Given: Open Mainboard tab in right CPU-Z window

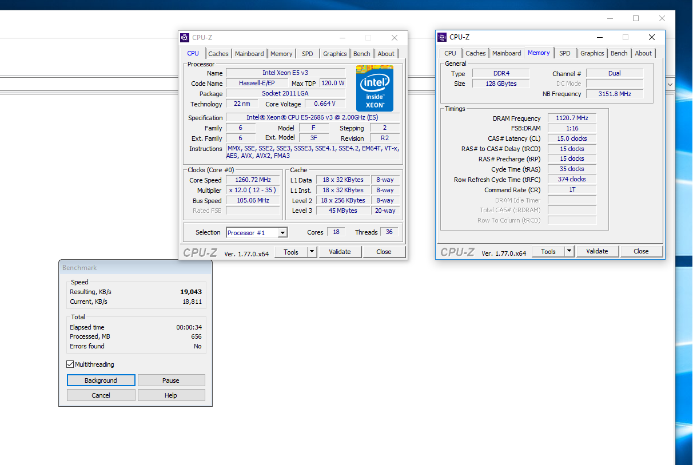Looking at the screenshot, I should pyautogui.click(x=507, y=53).
